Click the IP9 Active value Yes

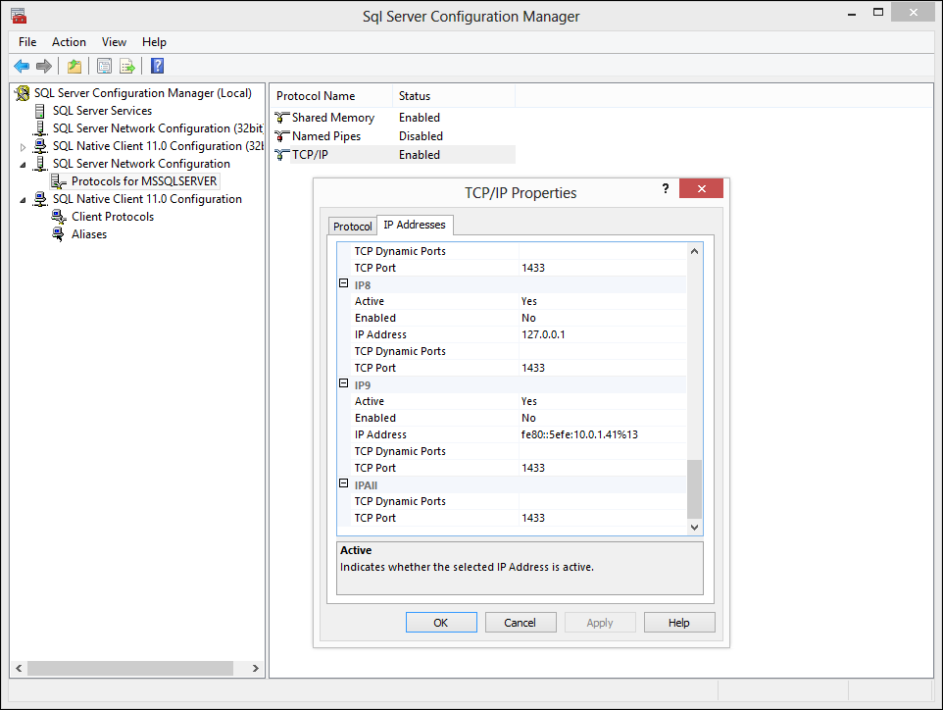coord(603,401)
